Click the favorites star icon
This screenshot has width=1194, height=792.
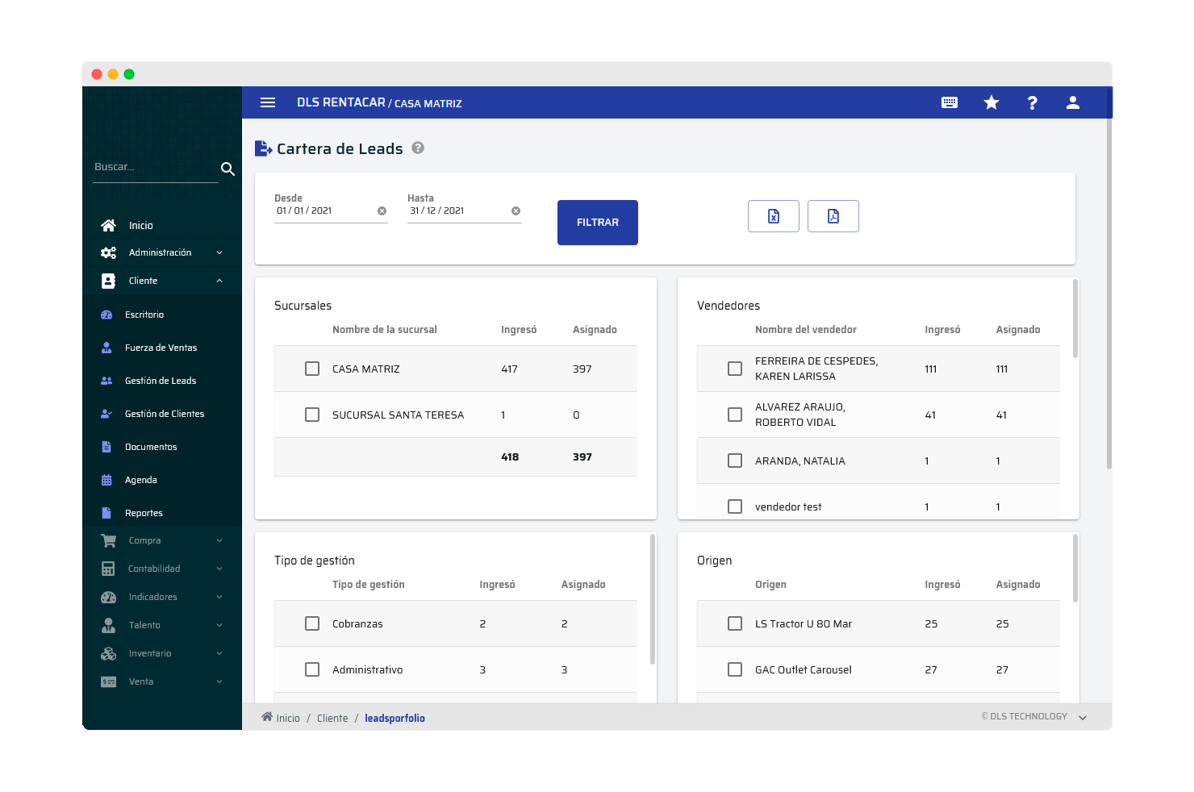click(x=992, y=102)
